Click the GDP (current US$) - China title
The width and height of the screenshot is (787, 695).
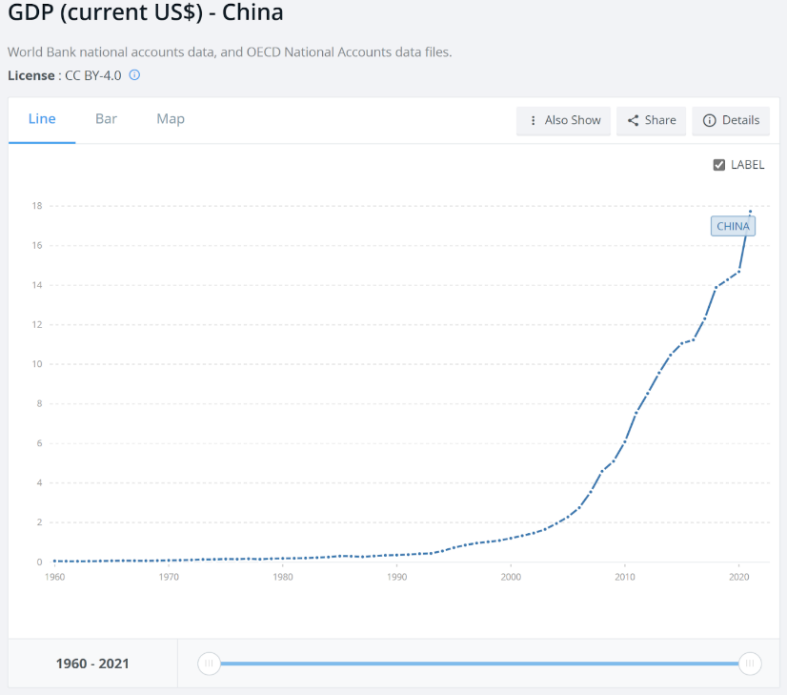(x=146, y=12)
